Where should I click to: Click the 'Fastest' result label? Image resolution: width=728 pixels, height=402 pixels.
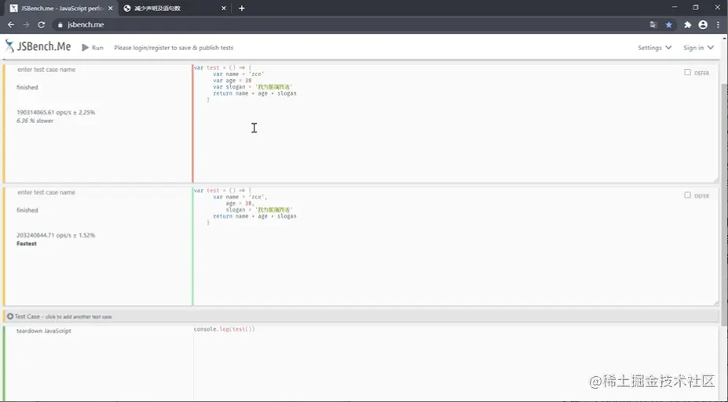pyautogui.click(x=27, y=244)
